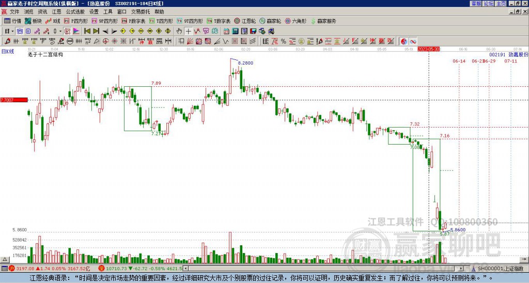
Task: Select the hand pan tool
Action: pos(179,32)
